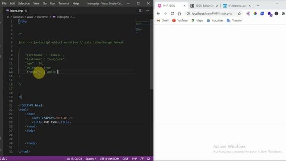
Task: Change the Spaces: 4 indentation setting
Action: point(91,159)
